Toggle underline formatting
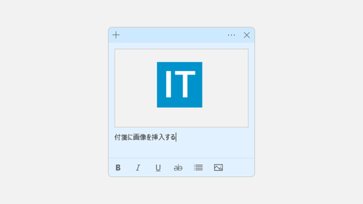Screen dimensions: 363x204 [x=158, y=168]
